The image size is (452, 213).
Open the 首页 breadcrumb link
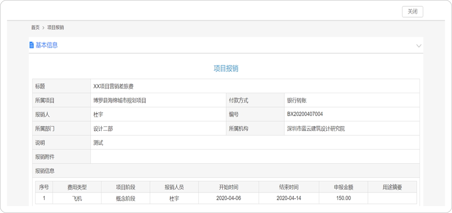35,27
